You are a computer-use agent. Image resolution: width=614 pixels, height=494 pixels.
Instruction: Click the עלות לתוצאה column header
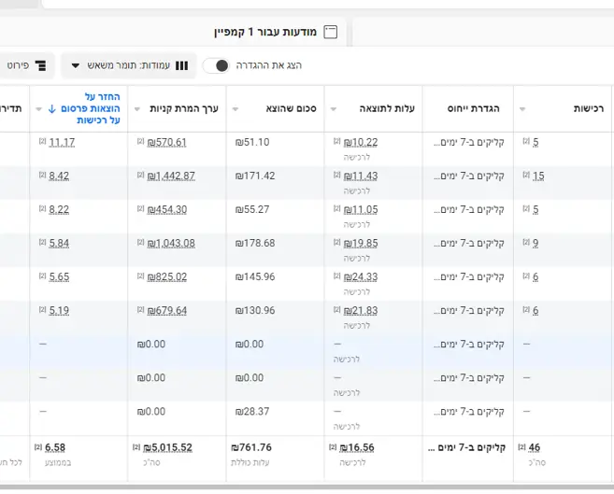(387, 108)
